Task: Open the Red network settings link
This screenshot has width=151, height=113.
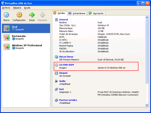Action: (x=61, y=89)
